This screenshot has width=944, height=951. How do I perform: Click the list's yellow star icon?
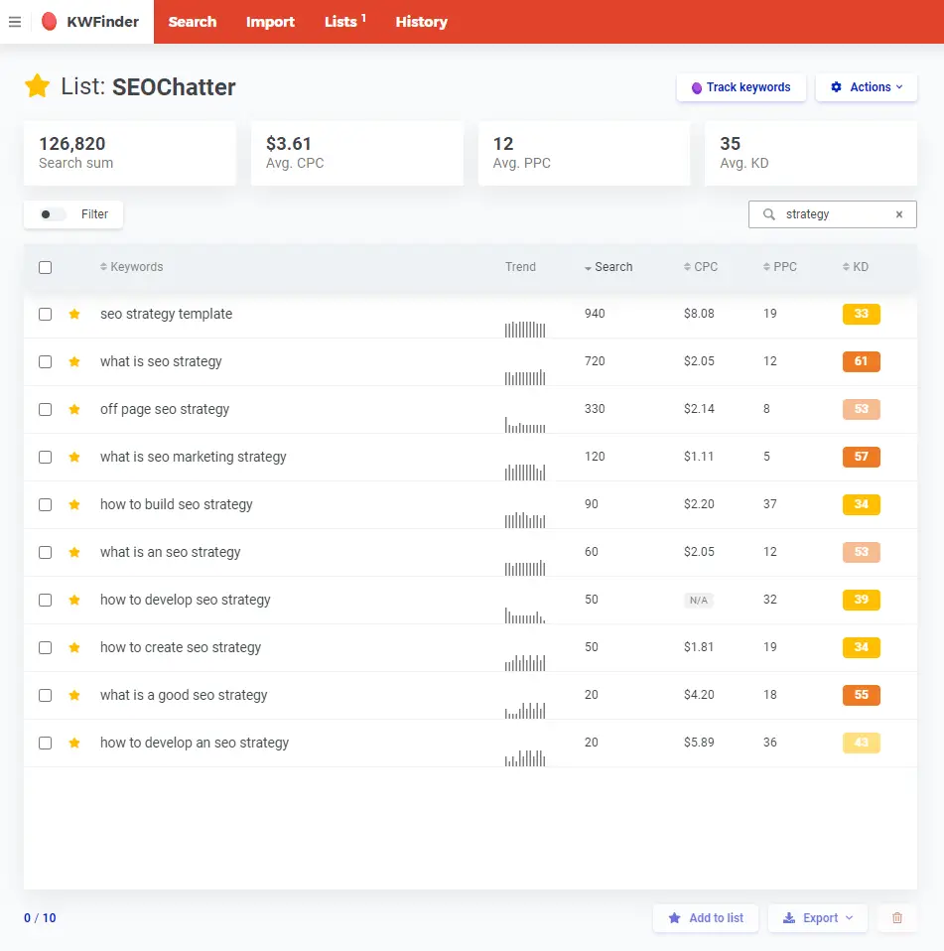click(37, 86)
